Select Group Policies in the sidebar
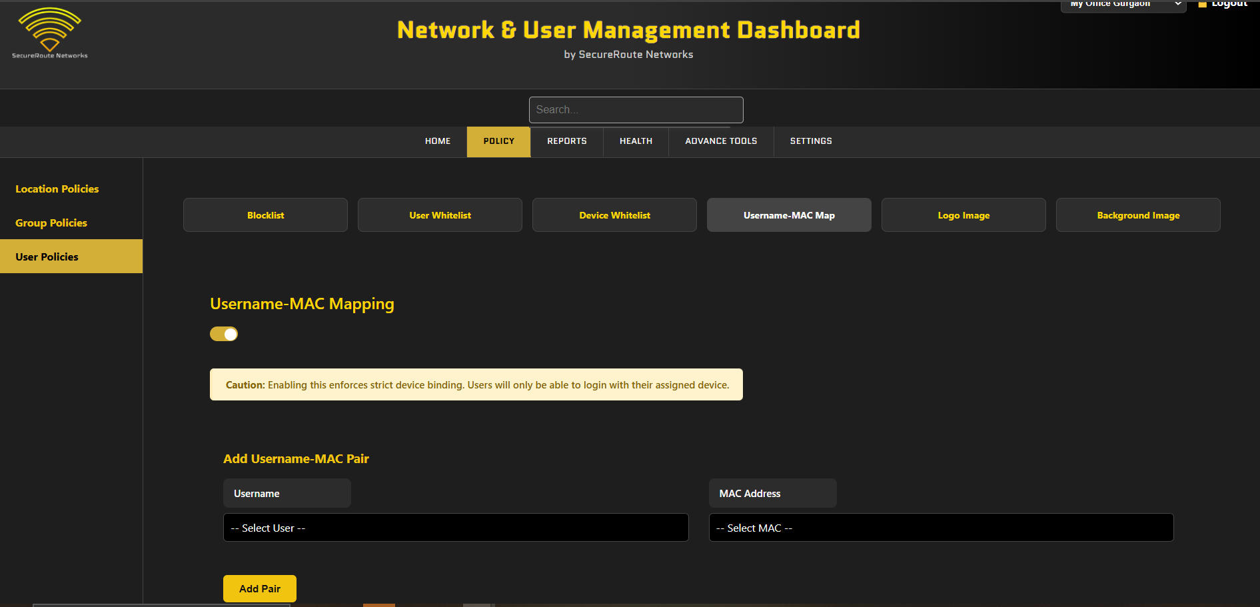This screenshot has width=1260, height=607. pos(51,223)
